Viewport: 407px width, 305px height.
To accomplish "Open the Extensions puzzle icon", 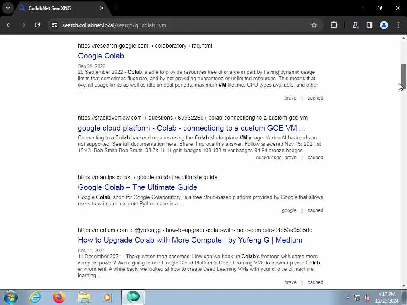I will pyautogui.click(x=334, y=25).
